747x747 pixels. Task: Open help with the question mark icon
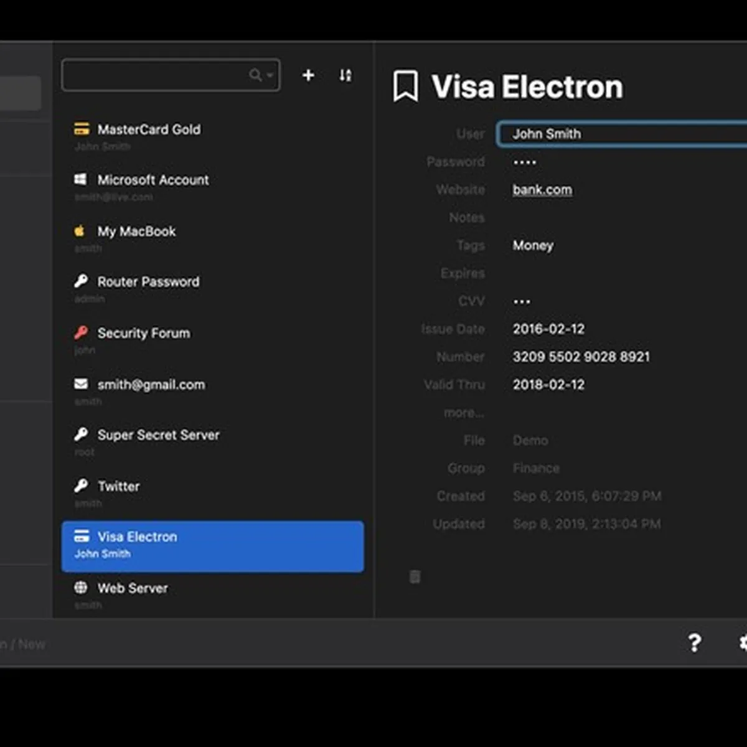click(695, 642)
